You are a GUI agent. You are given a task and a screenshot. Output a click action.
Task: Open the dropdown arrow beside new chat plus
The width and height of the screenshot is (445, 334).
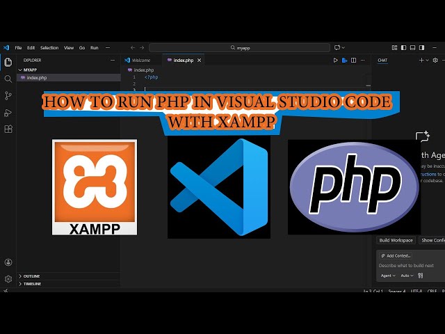(x=427, y=61)
